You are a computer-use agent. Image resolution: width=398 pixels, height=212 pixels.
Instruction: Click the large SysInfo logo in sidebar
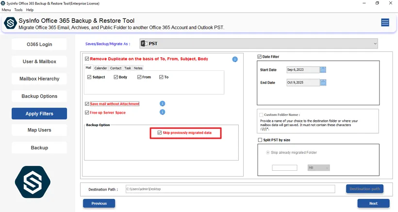coord(33,182)
